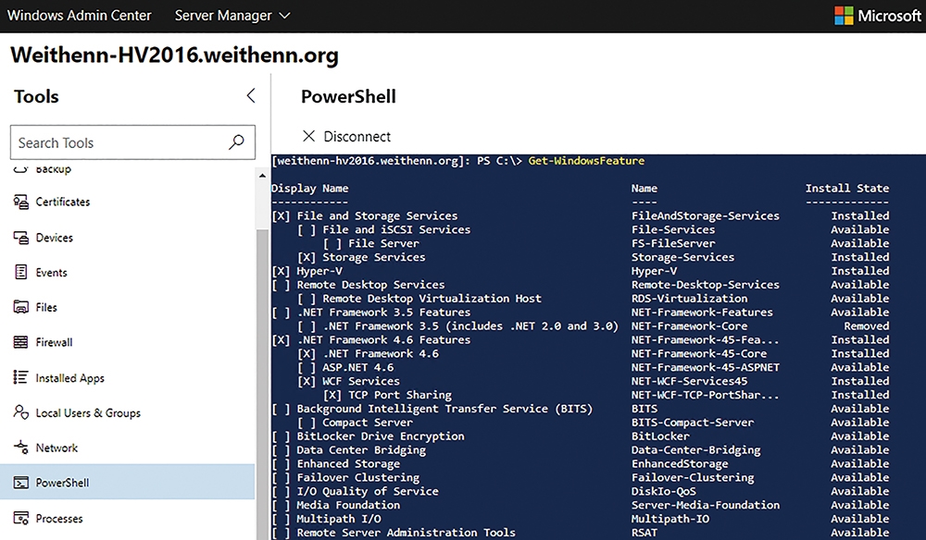Click the 'RSAT' name text

pyautogui.click(x=644, y=533)
